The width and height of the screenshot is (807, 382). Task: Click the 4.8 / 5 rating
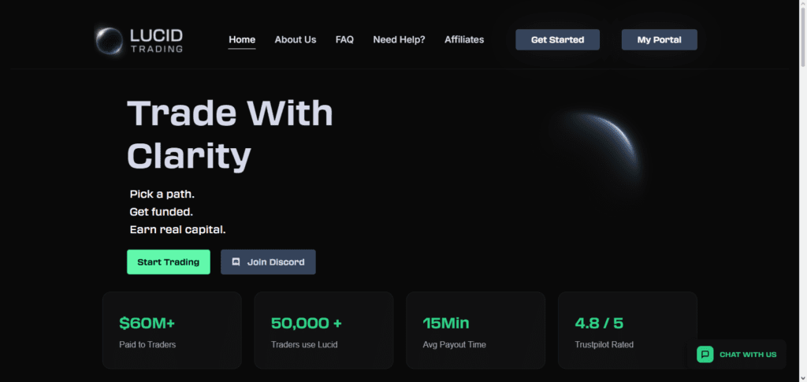click(599, 323)
